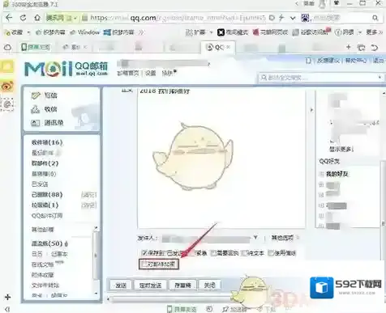Click the 花瓣 web collector extension icon

255,32
